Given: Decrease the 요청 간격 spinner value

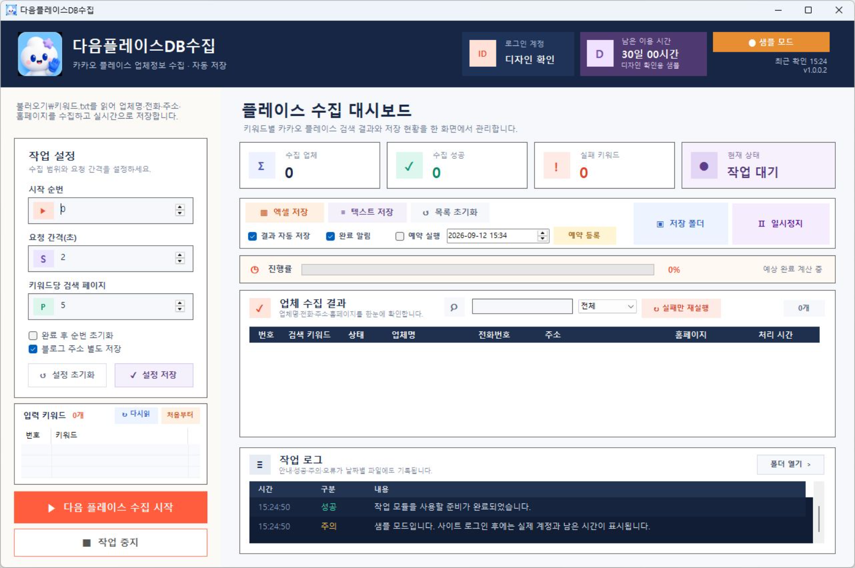Looking at the screenshot, I should click(x=180, y=261).
